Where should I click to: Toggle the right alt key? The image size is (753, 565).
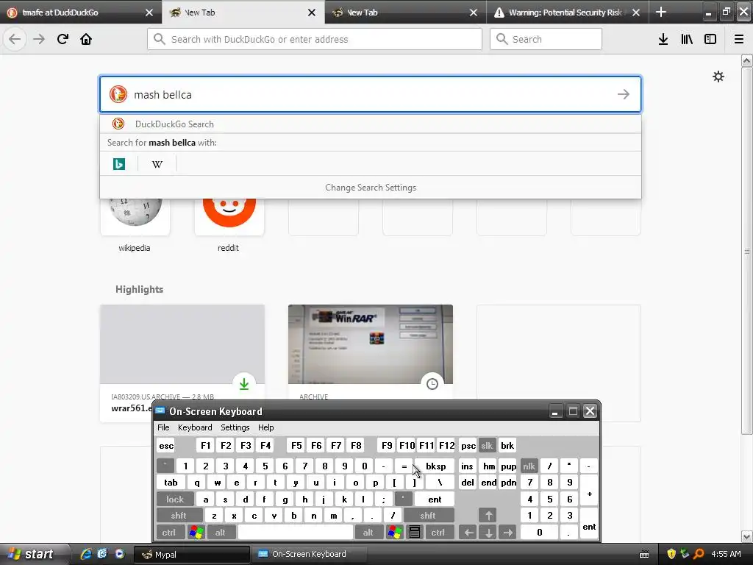coord(368,533)
